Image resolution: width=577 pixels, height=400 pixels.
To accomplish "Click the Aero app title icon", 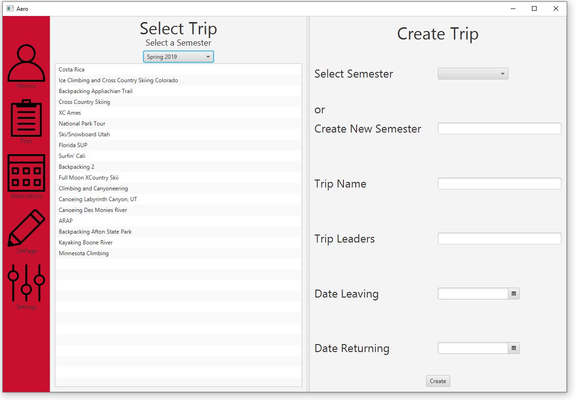I will click(x=10, y=8).
